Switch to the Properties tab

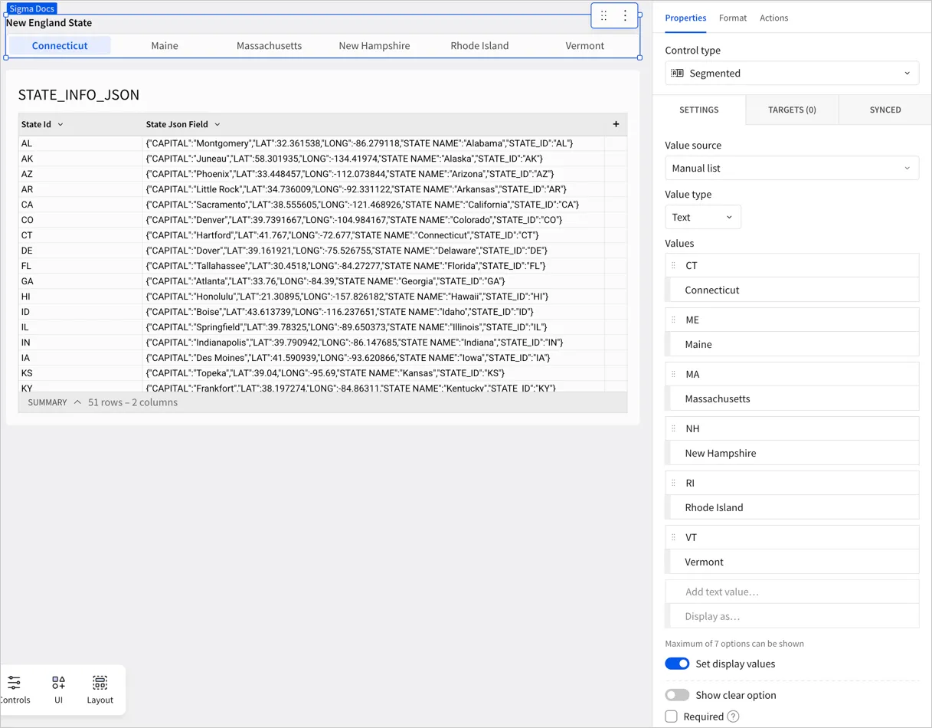tap(685, 18)
